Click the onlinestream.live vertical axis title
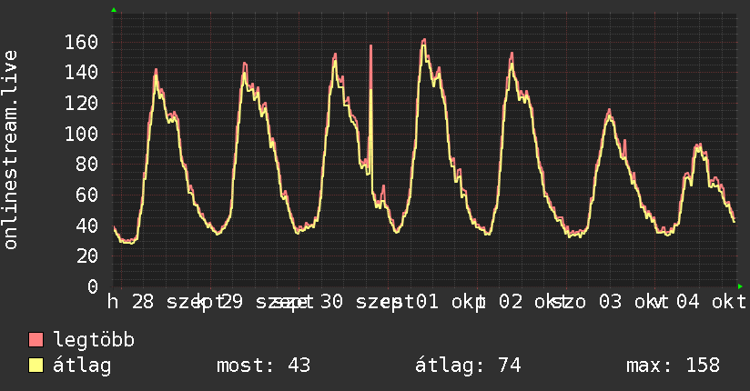This screenshot has width=750, height=391. pos(11,150)
